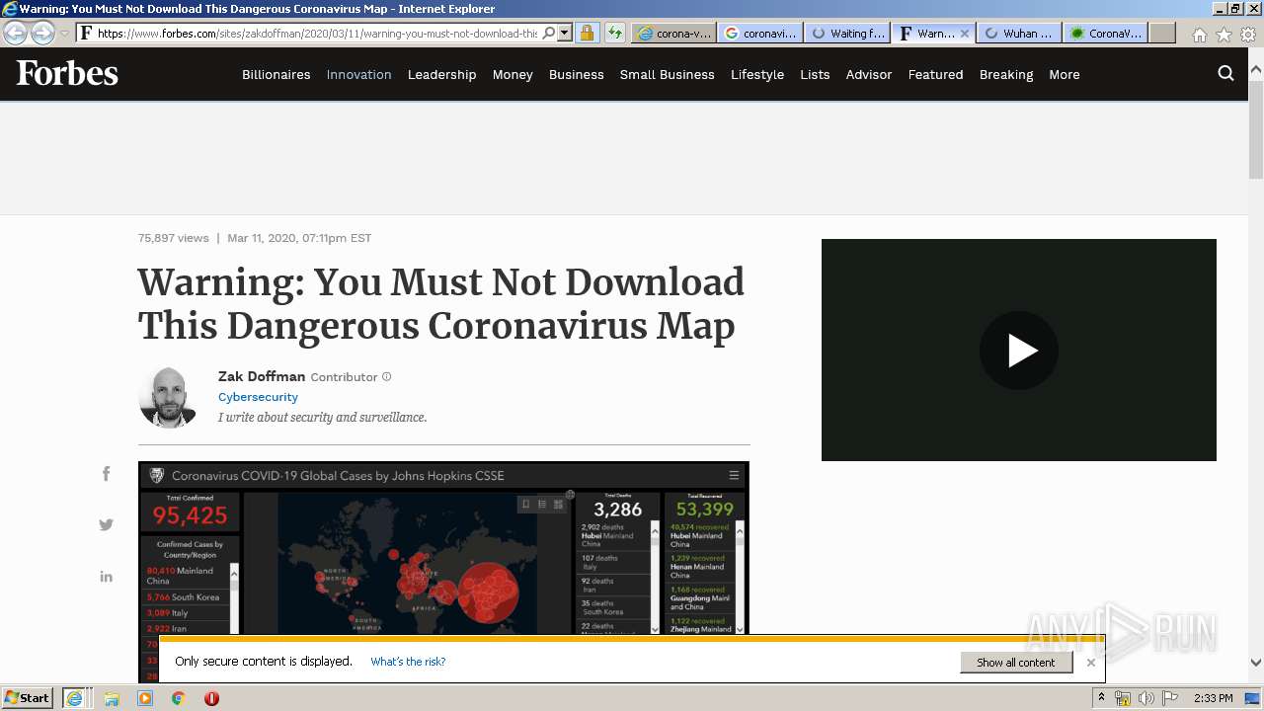Click the 'Mar 11, 2020, 07:11pm EST' timestamp
The image size is (1264, 711).
click(x=299, y=238)
